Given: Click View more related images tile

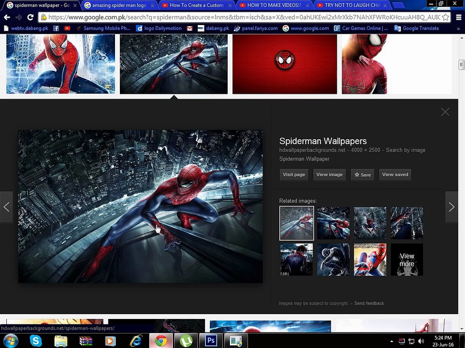Looking at the screenshot, I should (x=407, y=260).
